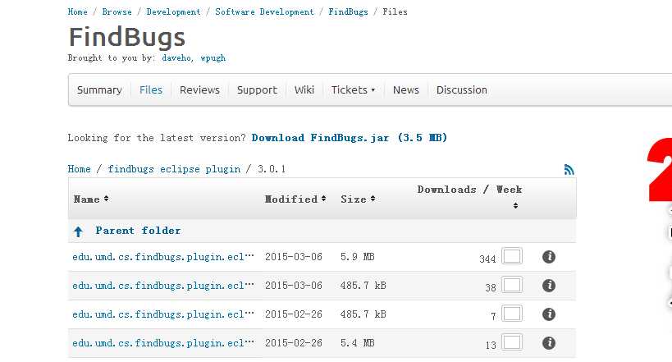Image resolution: width=672 pixels, height=362 pixels.
Task: Sort by Downloads / Week column
Action: coord(469,196)
